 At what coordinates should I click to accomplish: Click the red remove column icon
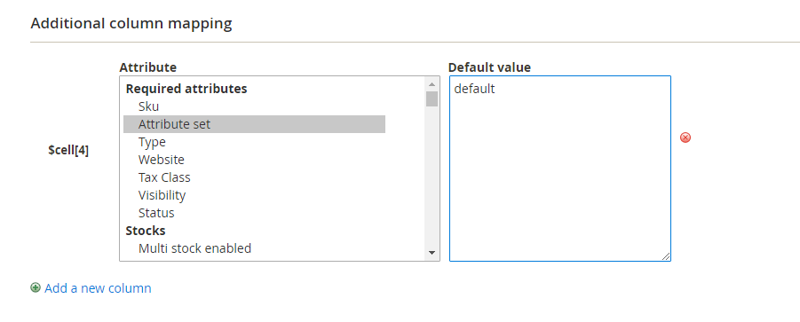tap(685, 137)
